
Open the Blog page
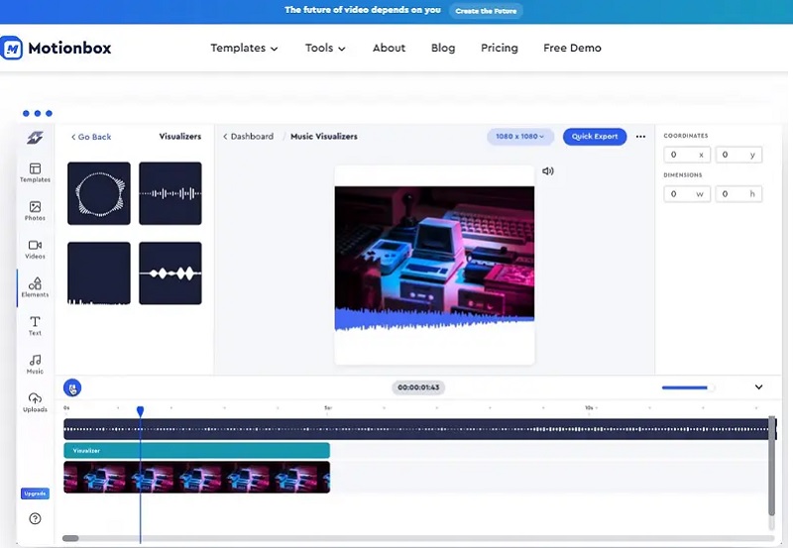[443, 48]
